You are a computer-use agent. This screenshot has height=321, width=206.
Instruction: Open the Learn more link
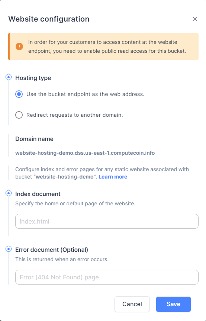point(113,177)
